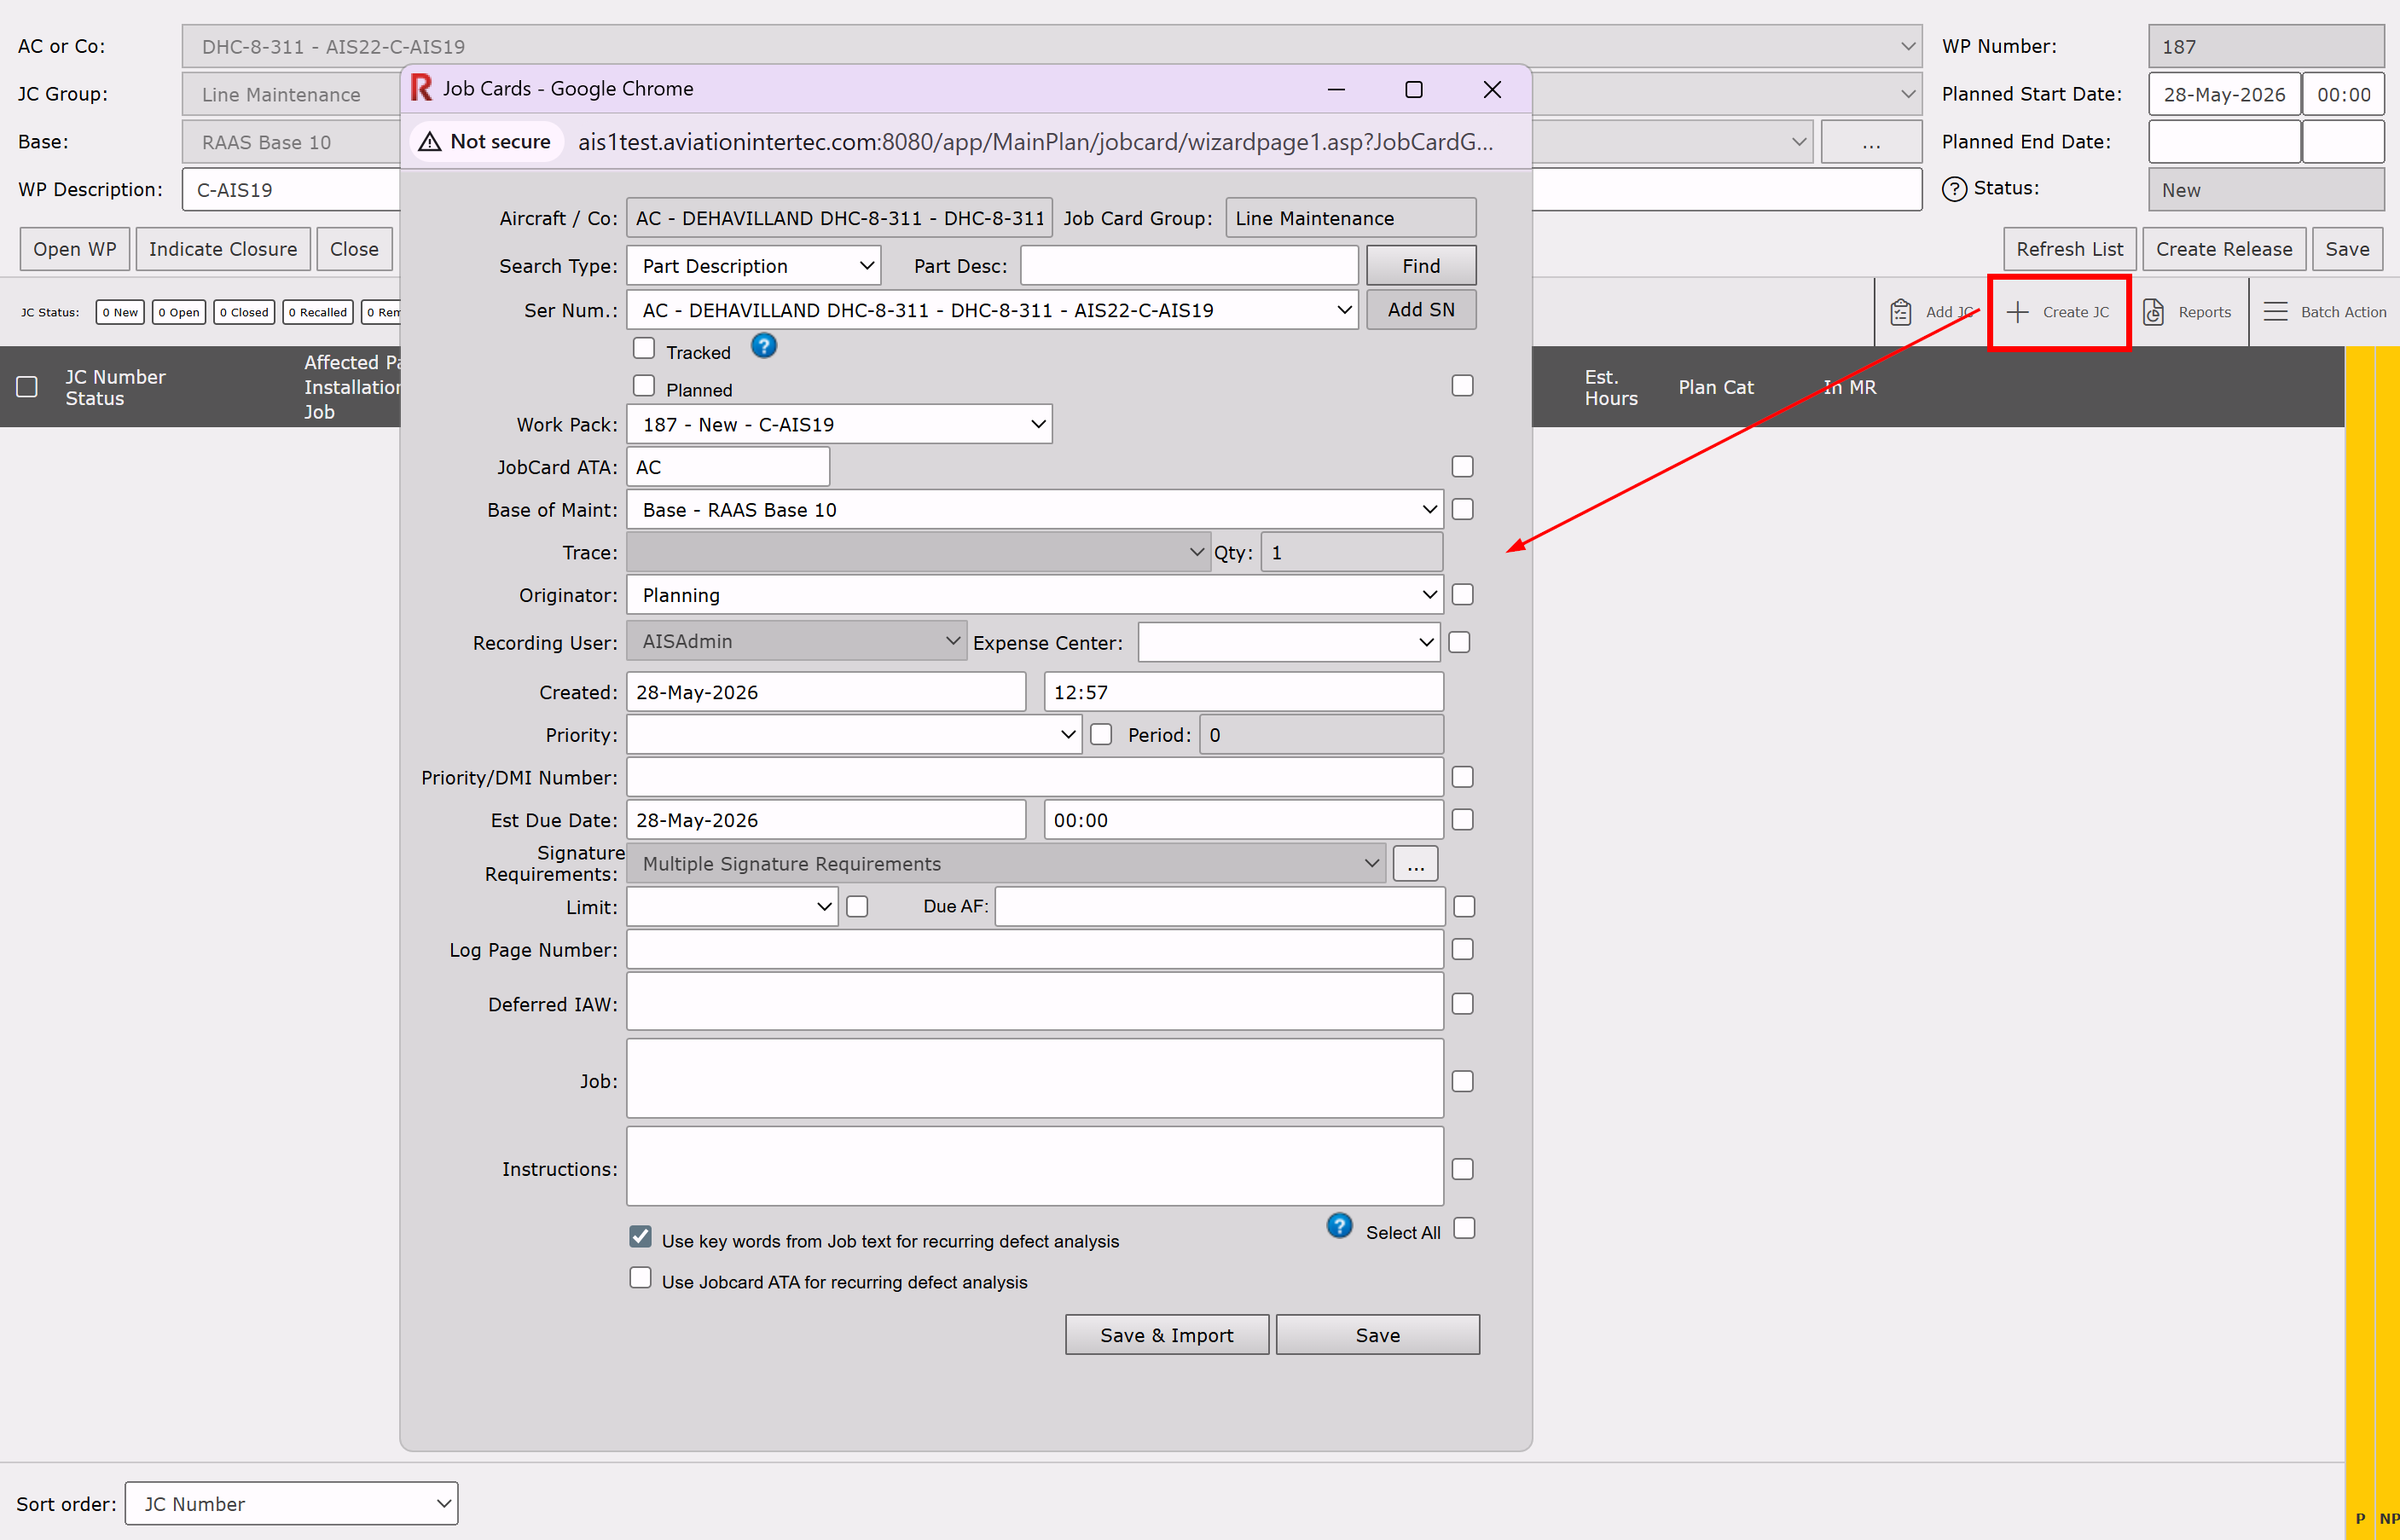Enable Use Jobcard ATA for recurring defect analysis

click(x=640, y=1278)
